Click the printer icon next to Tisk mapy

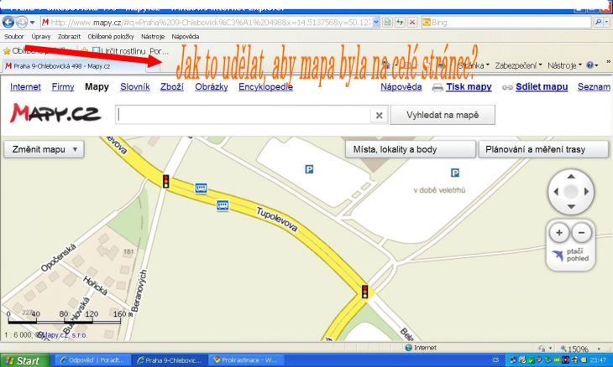click(437, 87)
